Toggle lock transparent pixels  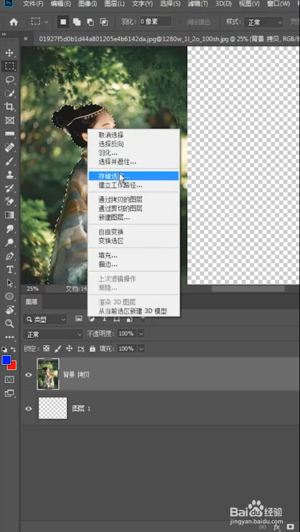coord(47,348)
